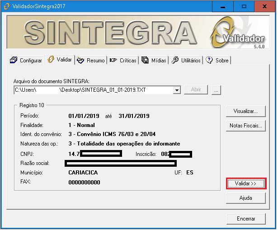Click the Configurar tab icon

(14, 61)
